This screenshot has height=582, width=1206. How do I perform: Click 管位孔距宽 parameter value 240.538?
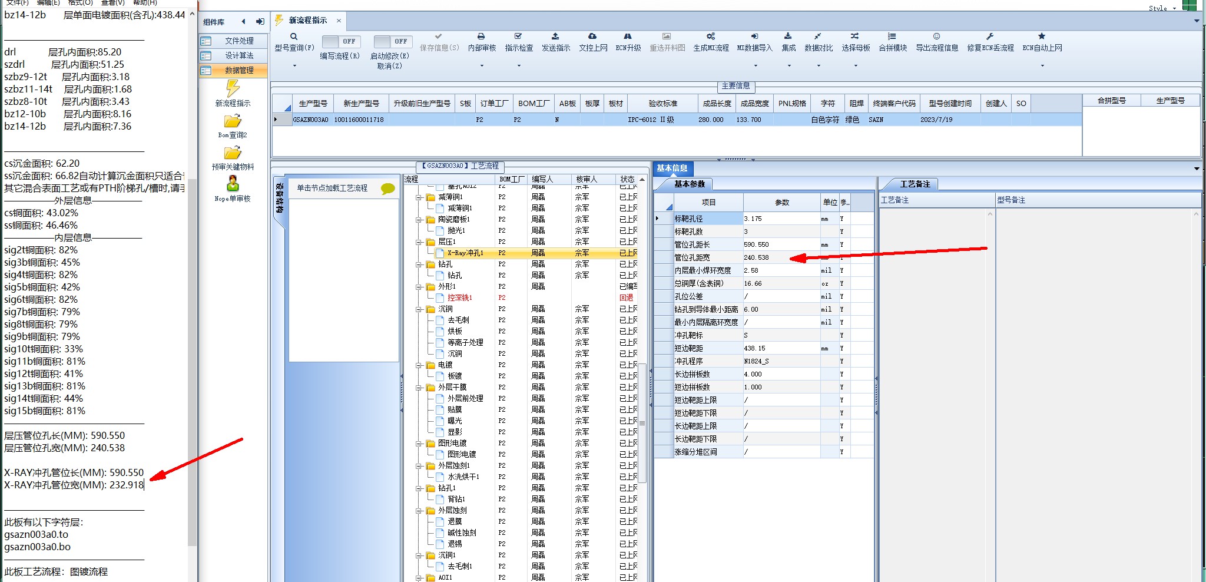781,257
